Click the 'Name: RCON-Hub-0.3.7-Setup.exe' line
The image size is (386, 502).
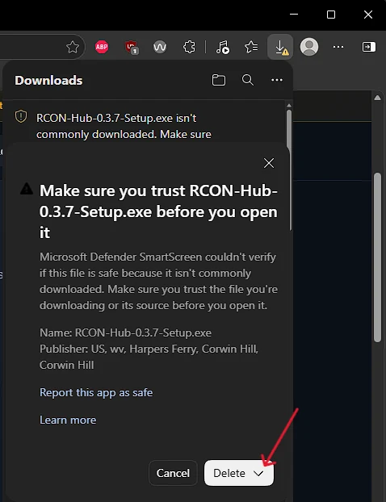125,333
